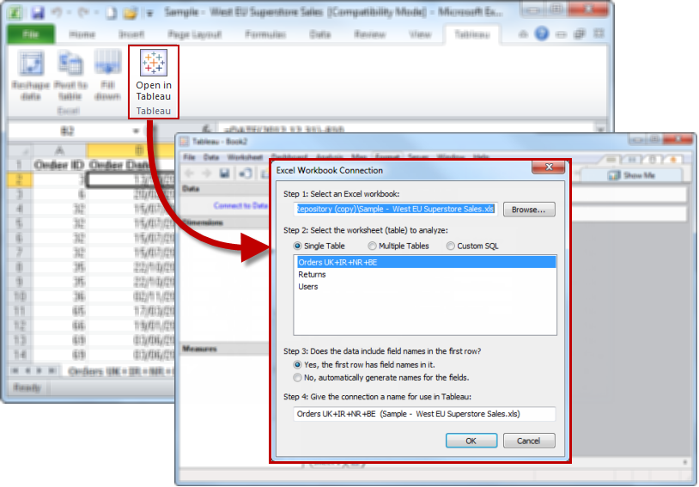Choose the Multiple Tables radio option
699x487 pixels.
(x=372, y=246)
